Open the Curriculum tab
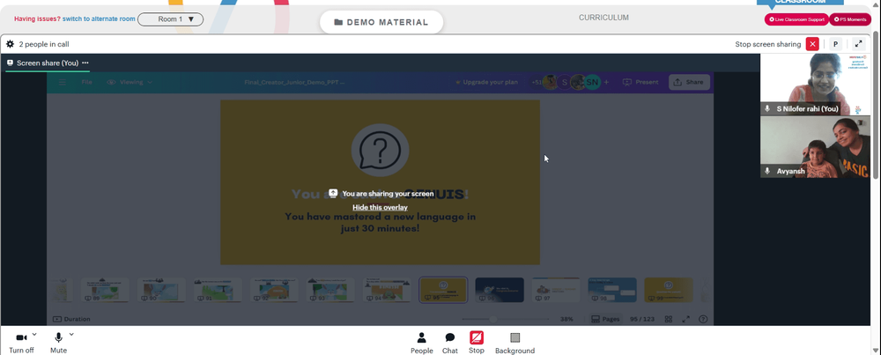881x355 pixels. pos(603,18)
